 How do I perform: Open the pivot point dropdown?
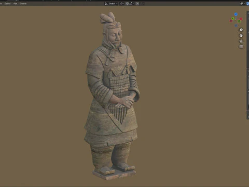[x=122, y=4]
